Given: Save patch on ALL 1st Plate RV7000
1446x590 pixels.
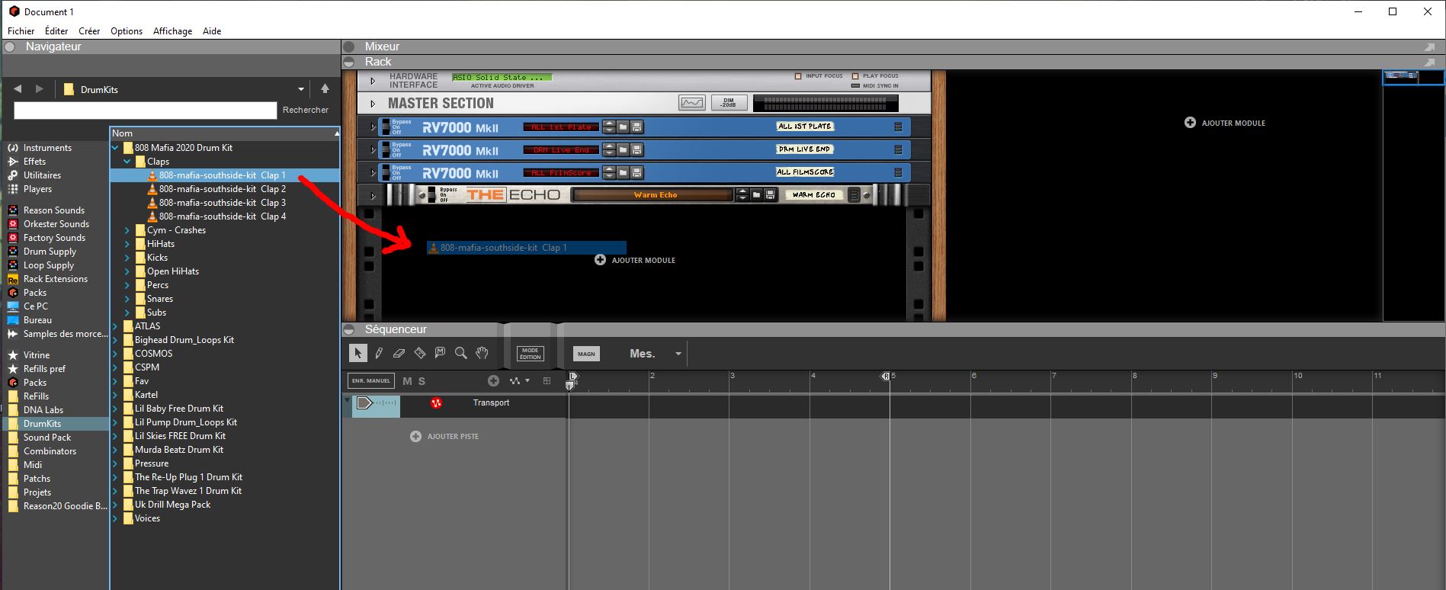Looking at the screenshot, I should (636, 127).
